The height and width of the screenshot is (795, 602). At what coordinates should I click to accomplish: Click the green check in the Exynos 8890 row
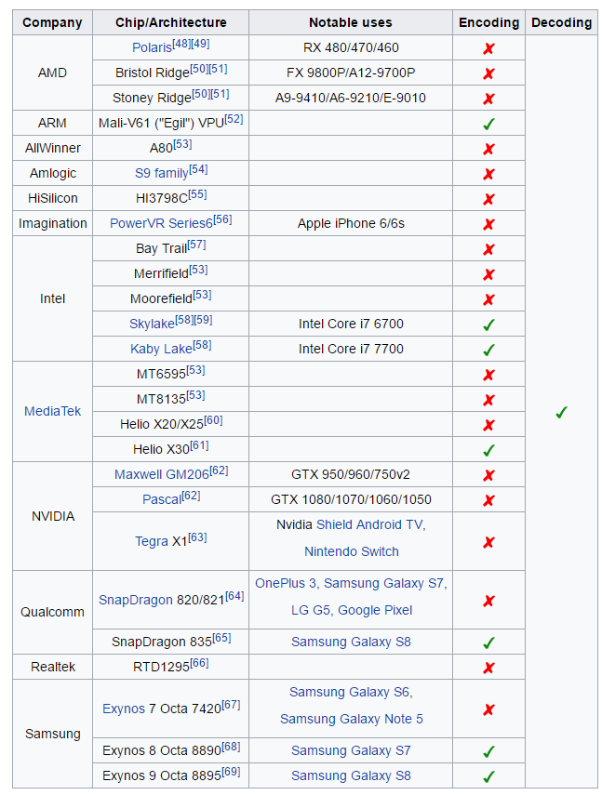point(488,751)
